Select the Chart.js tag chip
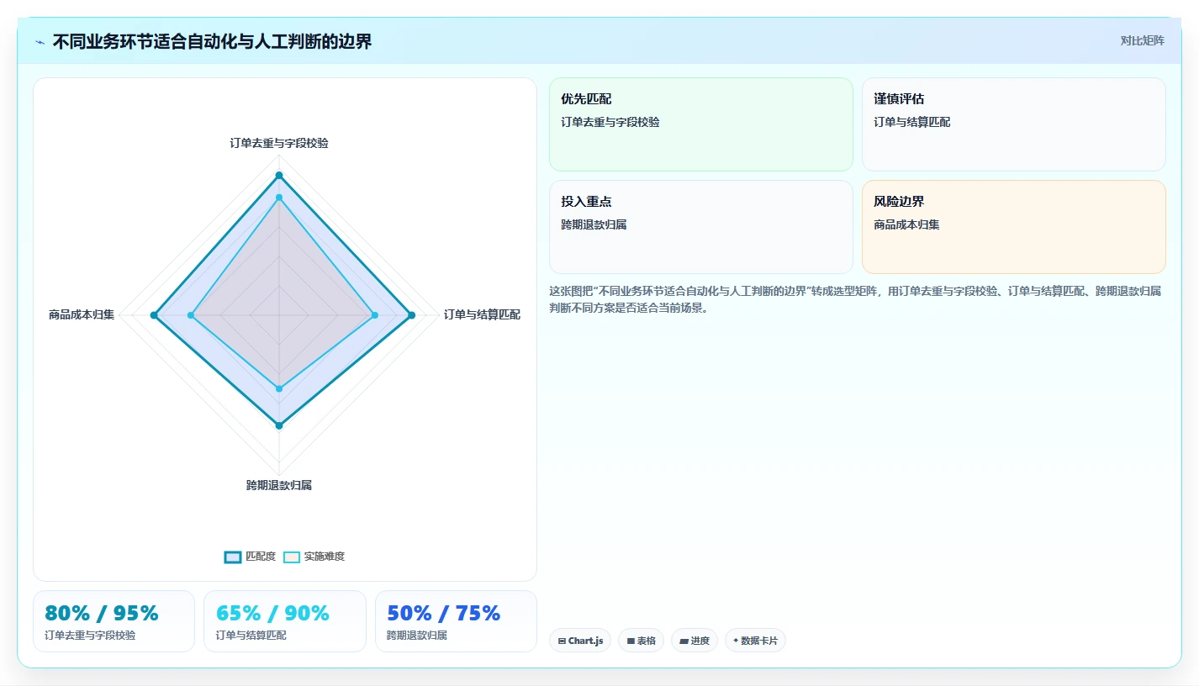 point(580,641)
